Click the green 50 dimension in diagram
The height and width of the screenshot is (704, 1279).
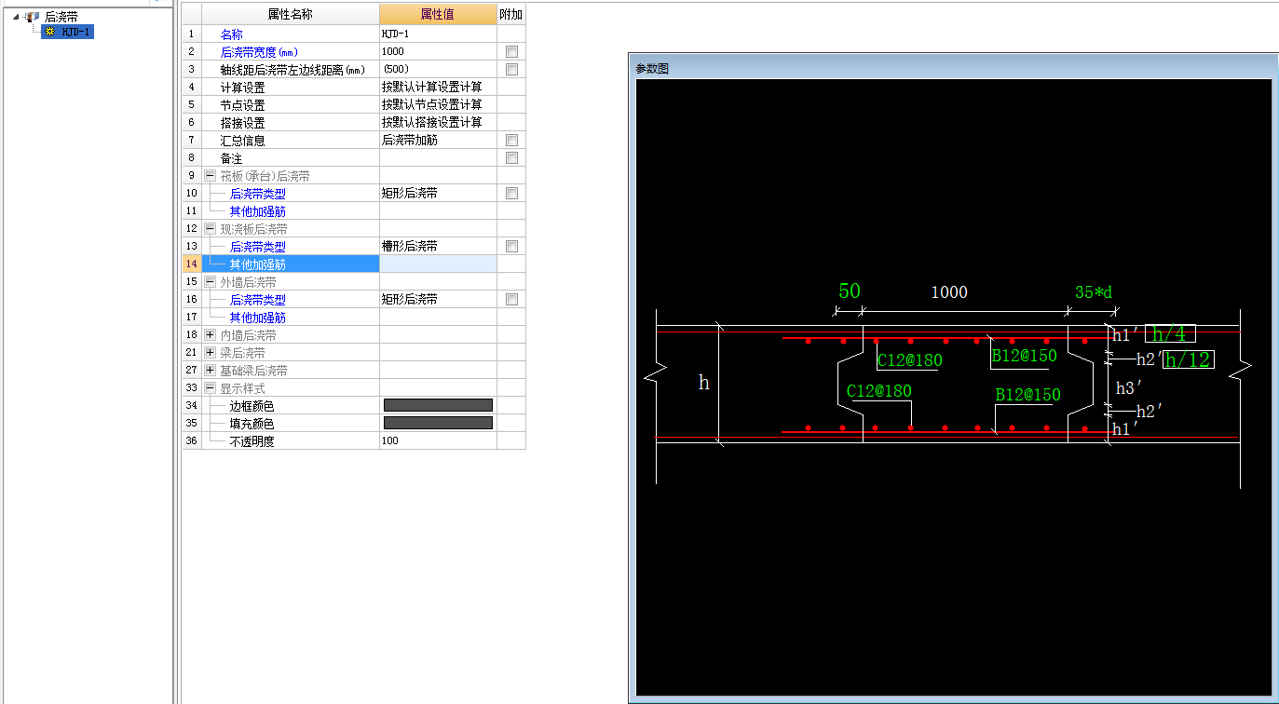(850, 291)
